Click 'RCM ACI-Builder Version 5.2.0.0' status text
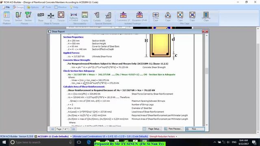The height and width of the screenshot is (146, 260). (x=17, y=137)
